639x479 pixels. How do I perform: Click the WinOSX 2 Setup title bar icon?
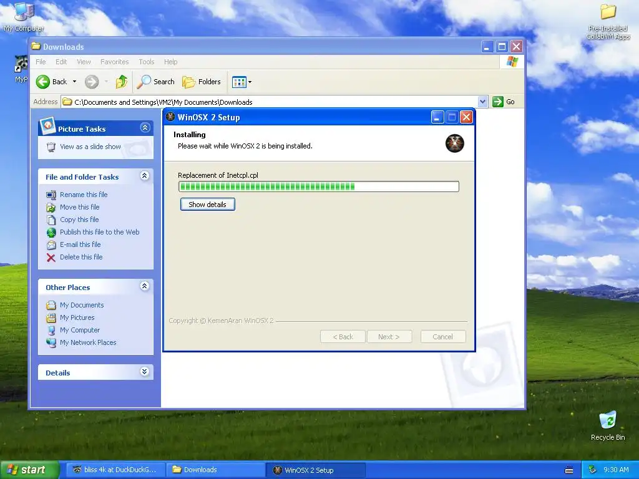(x=171, y=117)
